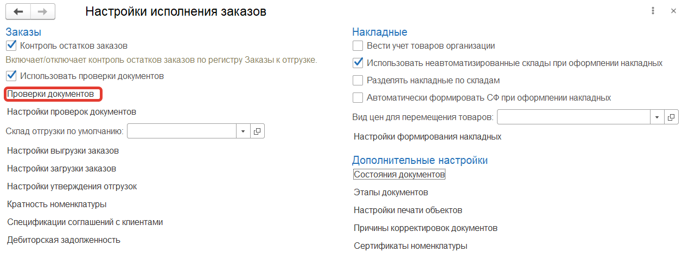The image size is (682, 258).
Task: Click into Склад отгрузки input field
Action: tap(182, 131)
